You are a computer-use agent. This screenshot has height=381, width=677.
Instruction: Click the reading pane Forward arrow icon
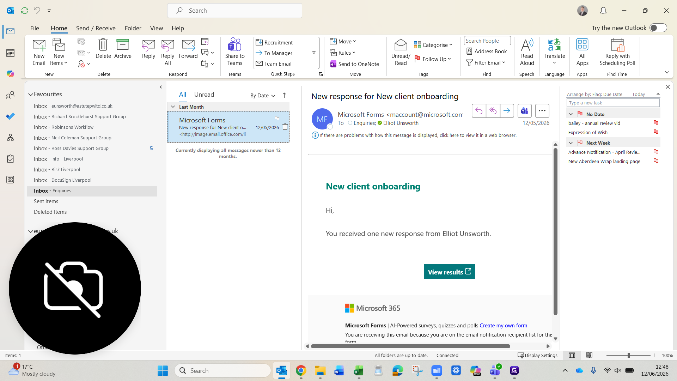(507, 111)
